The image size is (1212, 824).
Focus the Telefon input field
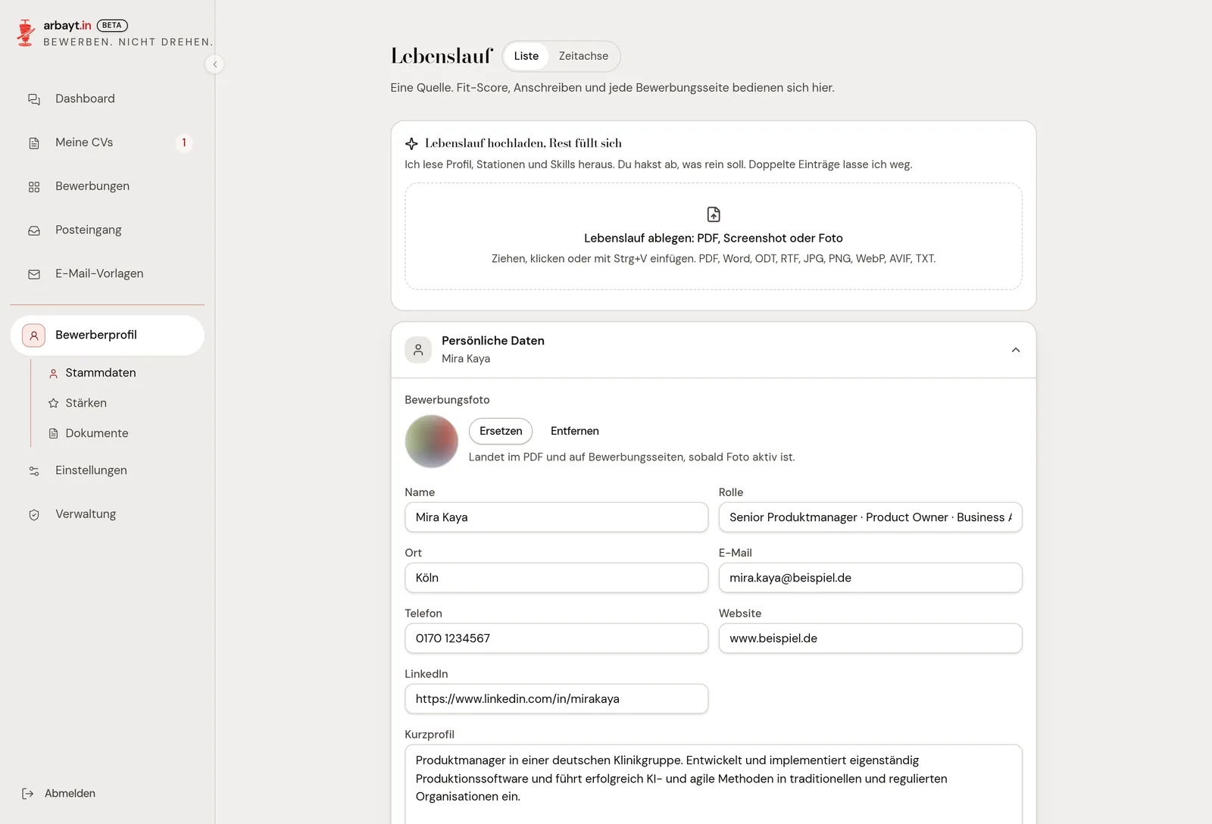(557, 638)
